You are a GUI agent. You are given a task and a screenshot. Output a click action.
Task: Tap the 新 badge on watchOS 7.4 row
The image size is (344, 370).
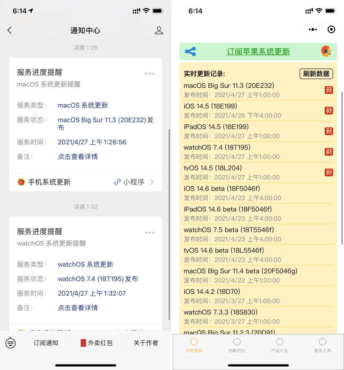329,152
